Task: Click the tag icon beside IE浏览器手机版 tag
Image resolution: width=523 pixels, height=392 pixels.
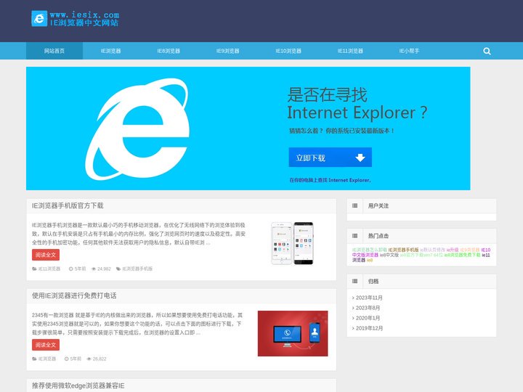Action: (118, 269)
